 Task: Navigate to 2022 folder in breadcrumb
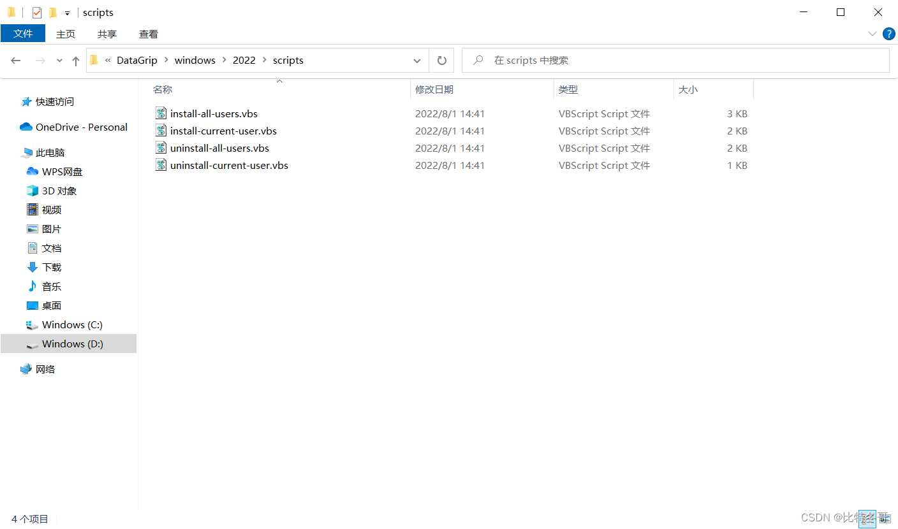[244, 61]
